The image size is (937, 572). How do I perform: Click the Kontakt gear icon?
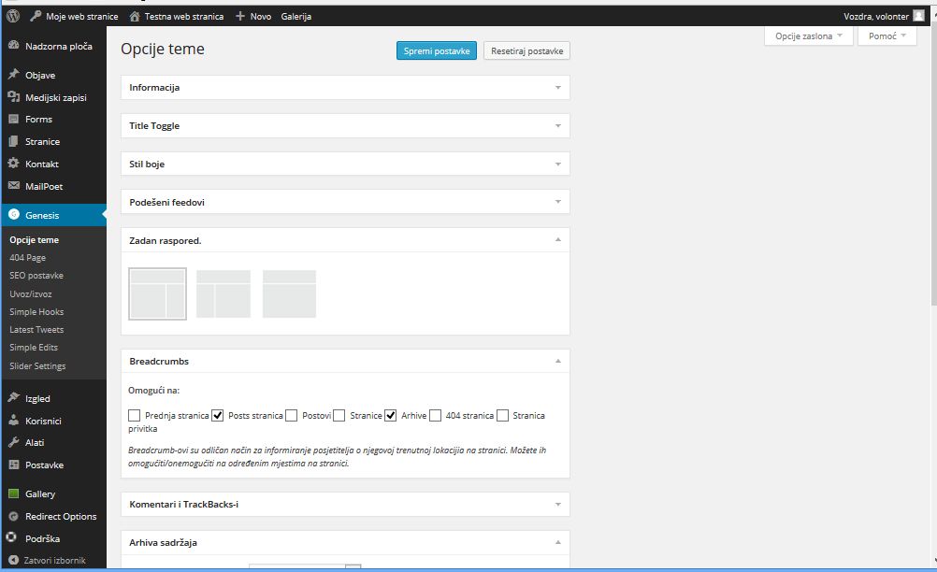tap(14, 163)
